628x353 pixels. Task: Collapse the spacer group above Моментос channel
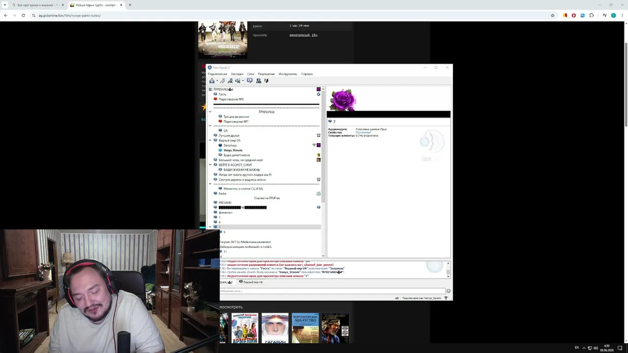coord(210,184)
